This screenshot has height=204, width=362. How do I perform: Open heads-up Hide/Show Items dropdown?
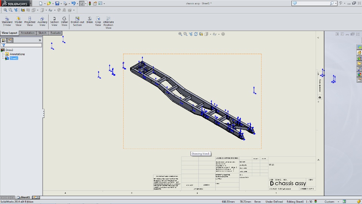point(219,34)
